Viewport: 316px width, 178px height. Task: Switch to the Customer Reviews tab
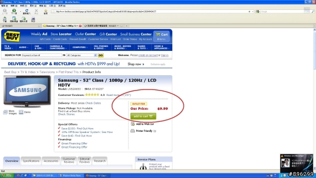coord(69,161)
